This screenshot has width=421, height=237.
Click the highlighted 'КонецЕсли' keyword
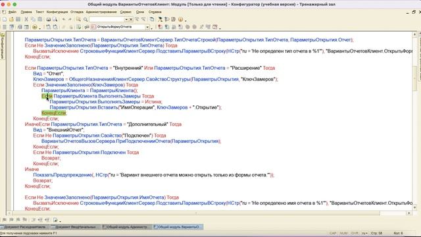point(54,113)
